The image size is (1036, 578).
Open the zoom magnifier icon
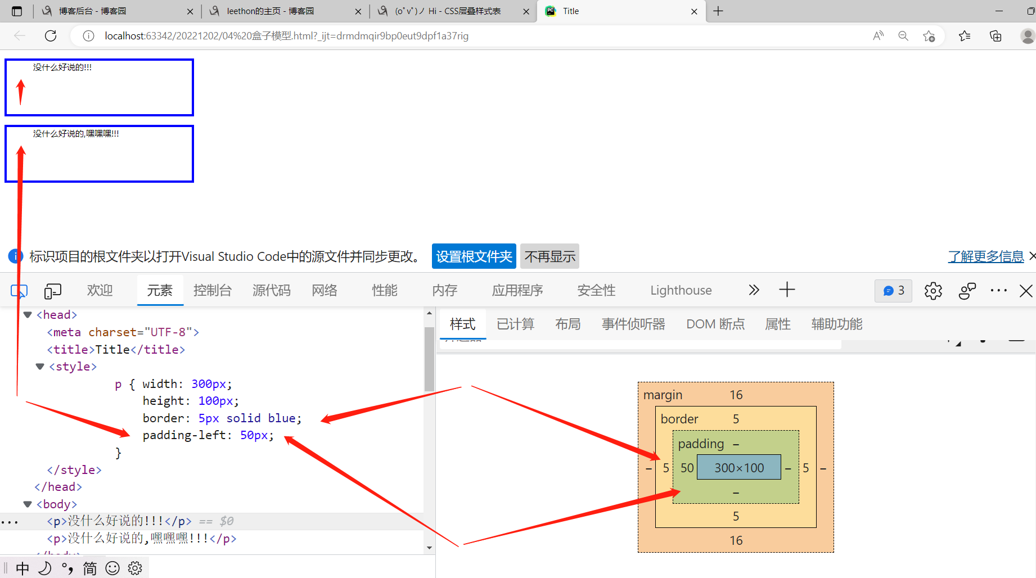click(x=903, y=36)
